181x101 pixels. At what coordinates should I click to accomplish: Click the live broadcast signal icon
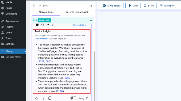point(35,20)
